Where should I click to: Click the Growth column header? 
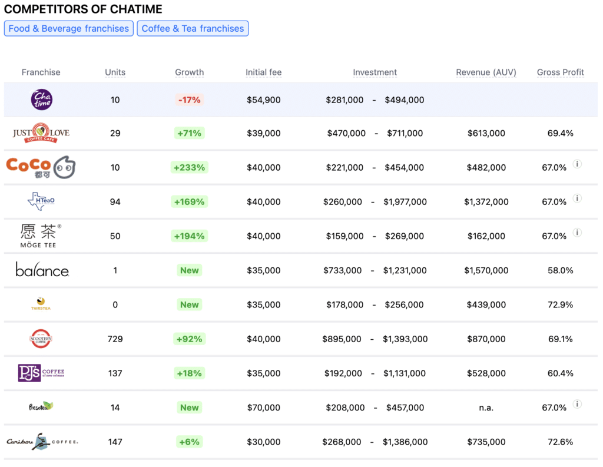189,72
